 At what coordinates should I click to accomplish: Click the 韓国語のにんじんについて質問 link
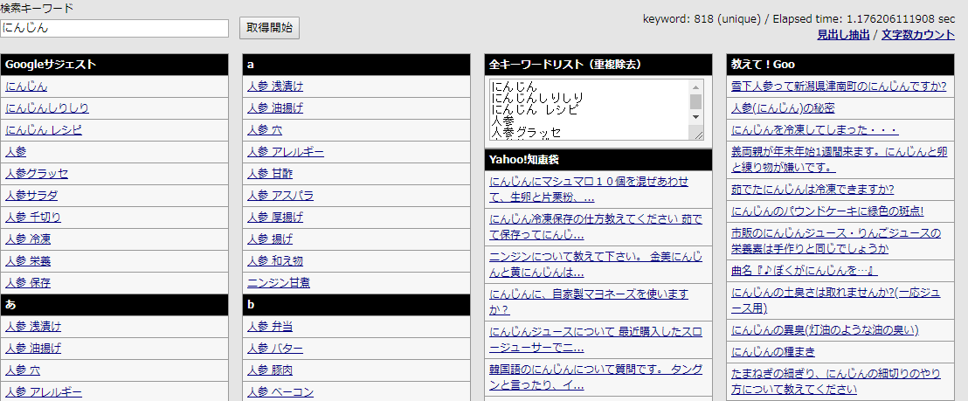(596, 377)
